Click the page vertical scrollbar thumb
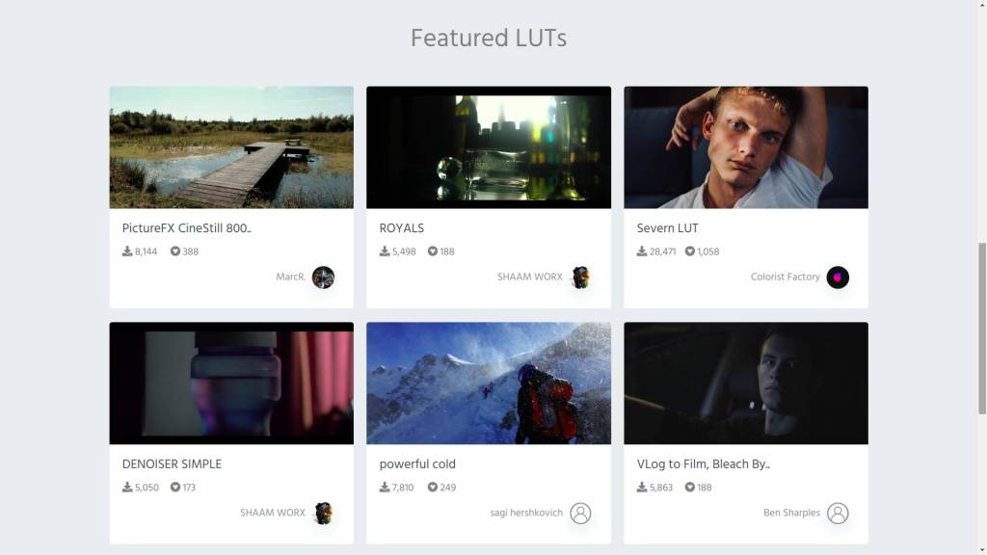The image size is (987, 555). click(982, 329)
